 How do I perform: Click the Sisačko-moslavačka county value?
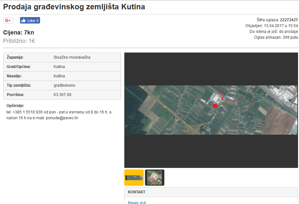[x=72, y=57]
